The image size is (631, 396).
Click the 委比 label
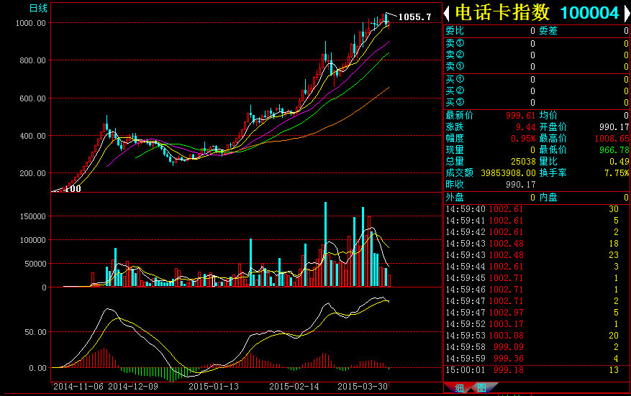(455, 31)
